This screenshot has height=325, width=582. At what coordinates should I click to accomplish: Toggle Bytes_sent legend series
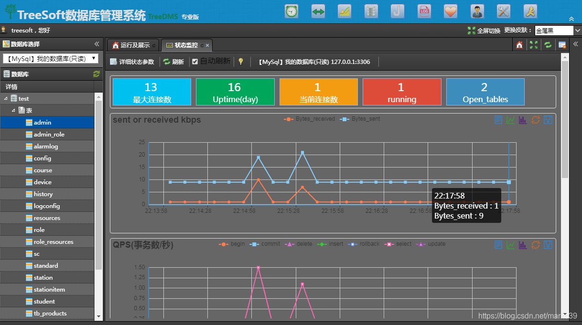coord(360,119)
